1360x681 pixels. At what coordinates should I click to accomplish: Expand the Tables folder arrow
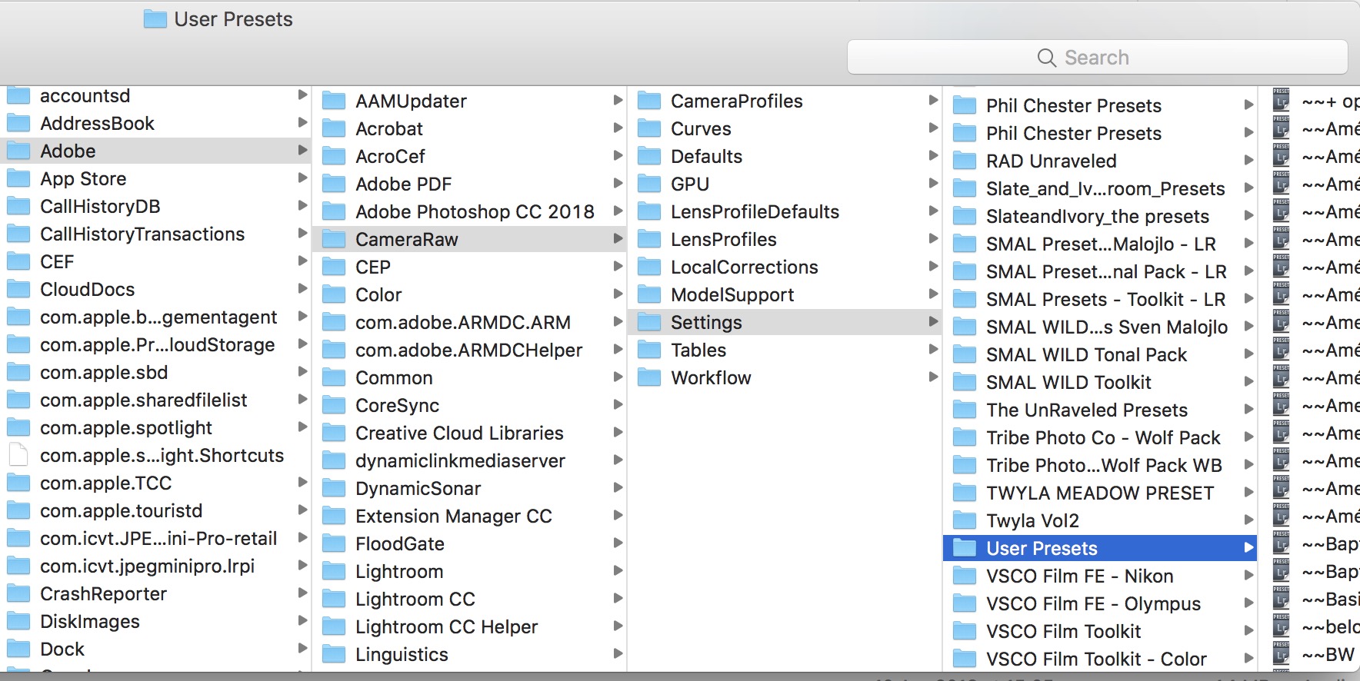(x=933, y=349)
